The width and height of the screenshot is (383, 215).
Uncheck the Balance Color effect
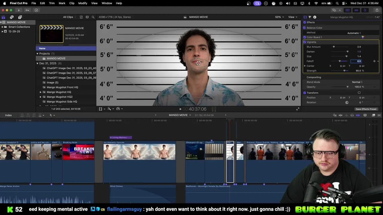(305, 28)
